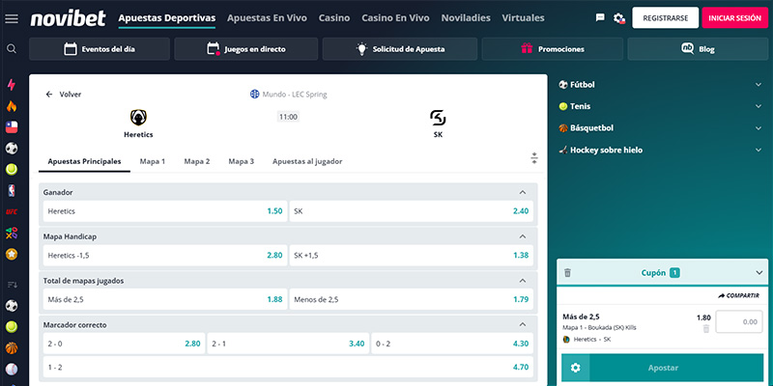The width and height of the screenshot is (773, 386).
Task: Click soccer ball icon beneath sort icon
Action: [x=12, y=306]
